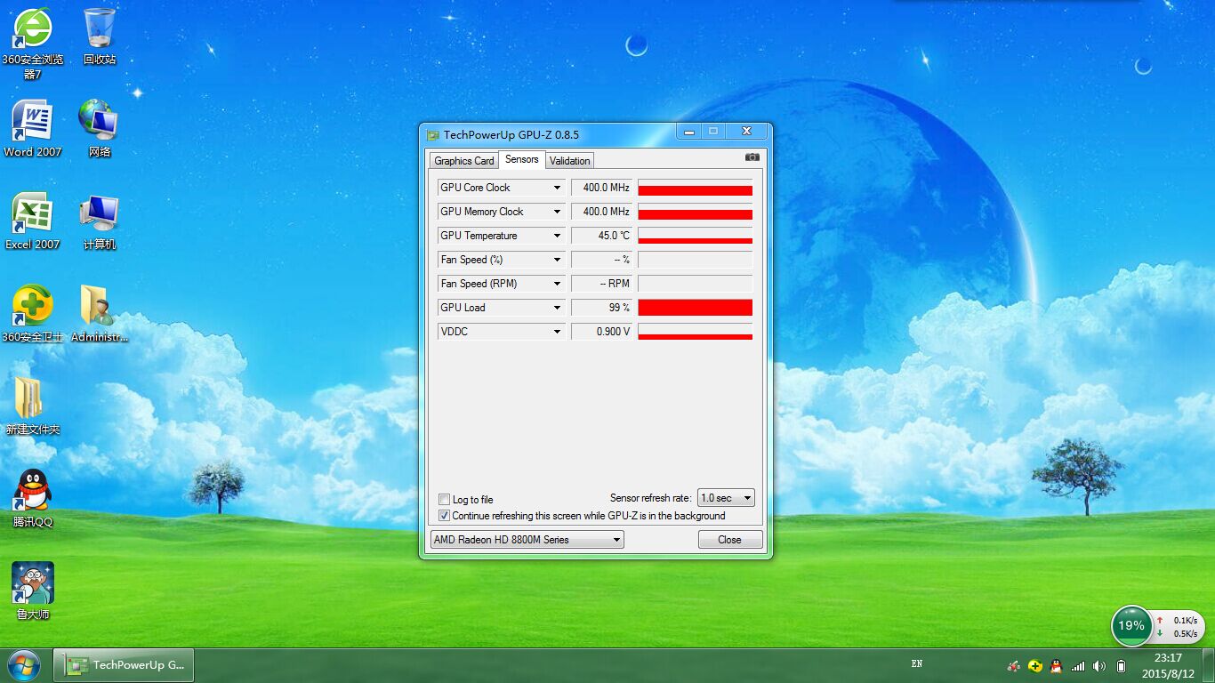Click the 0.900 V VDDC value
Viewport: 1215px width, 683px height.
[x=601, y=332]
